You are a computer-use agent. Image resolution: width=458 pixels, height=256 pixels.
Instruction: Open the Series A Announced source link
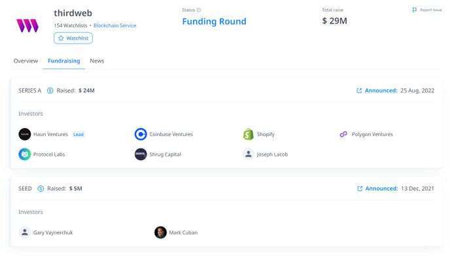[x=377, y=91]
